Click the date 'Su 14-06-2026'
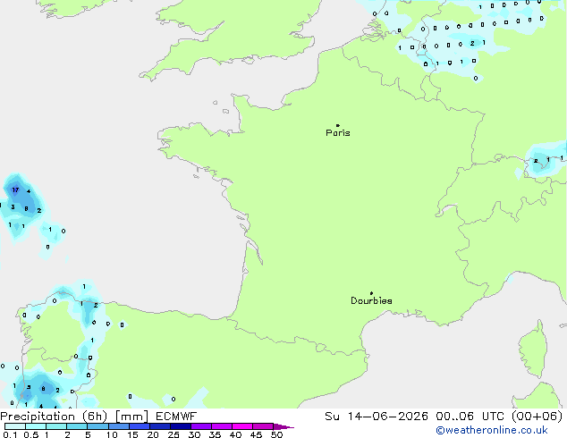Screen dimensions: 567x438 coord(377,417)
